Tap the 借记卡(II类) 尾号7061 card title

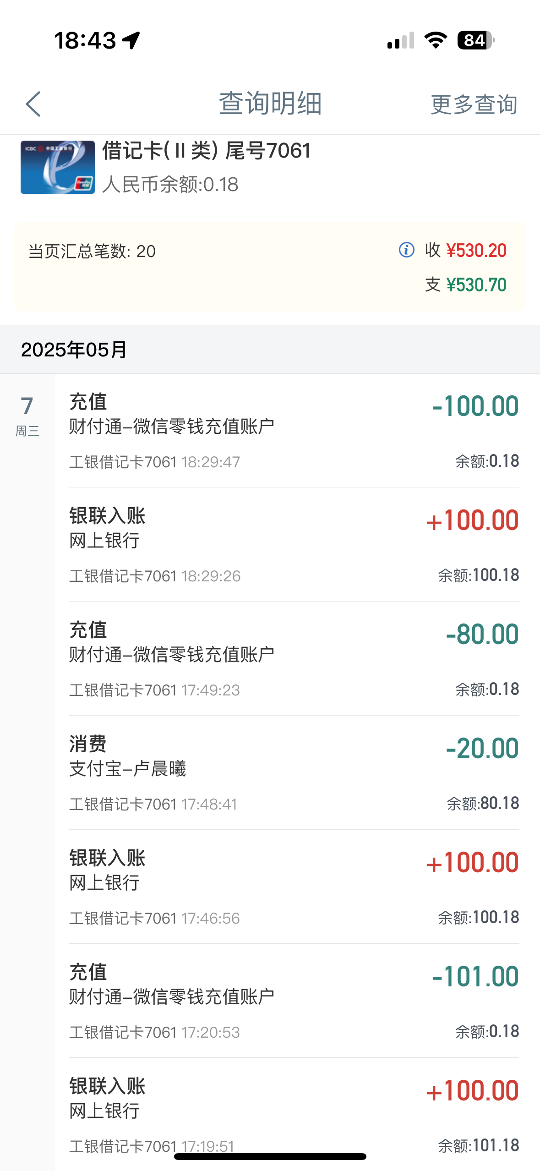[207, 151]
